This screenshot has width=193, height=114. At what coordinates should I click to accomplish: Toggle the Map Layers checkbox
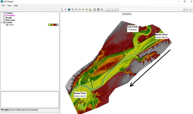[4, 20]
